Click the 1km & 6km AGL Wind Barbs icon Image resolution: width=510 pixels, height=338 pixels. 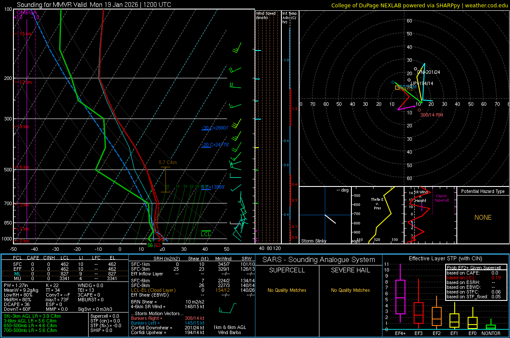[228, 308]
